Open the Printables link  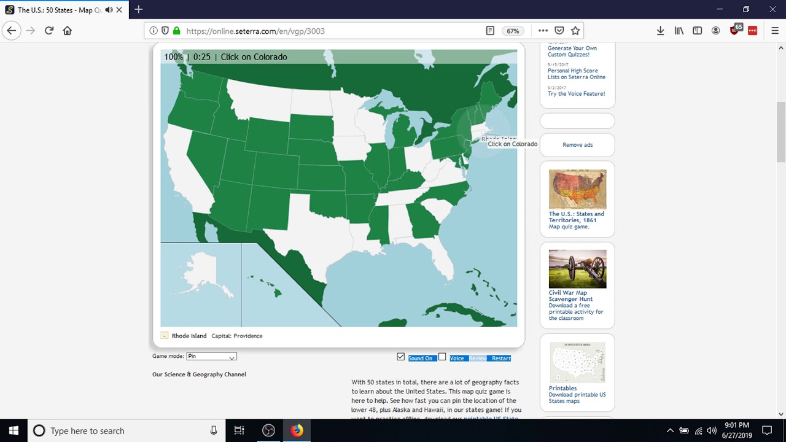[562, 388]
